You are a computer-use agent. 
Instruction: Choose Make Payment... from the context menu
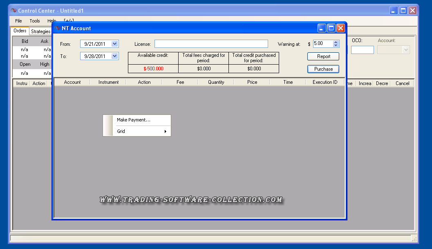click(134, 120)
